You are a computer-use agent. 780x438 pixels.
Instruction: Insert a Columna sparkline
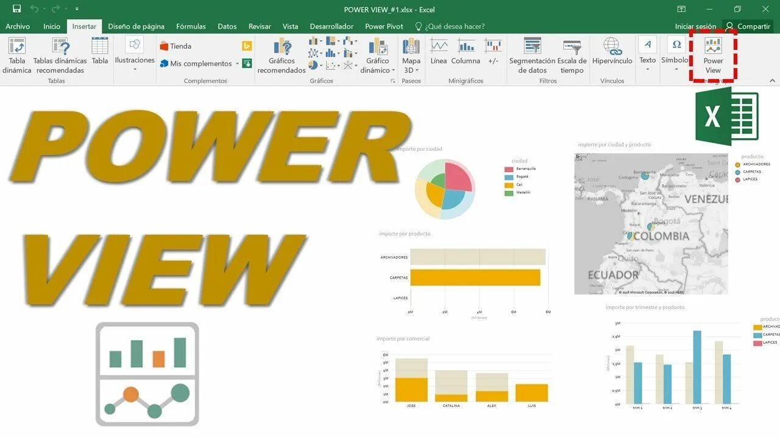tap(466, 51)
